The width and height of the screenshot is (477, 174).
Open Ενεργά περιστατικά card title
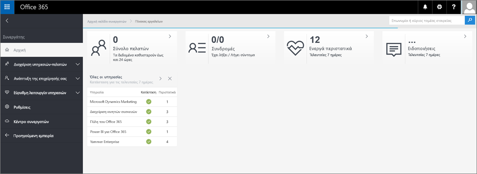tap(331, 49)
